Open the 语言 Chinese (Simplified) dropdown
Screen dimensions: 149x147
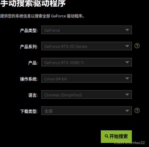tap(87, 95)
